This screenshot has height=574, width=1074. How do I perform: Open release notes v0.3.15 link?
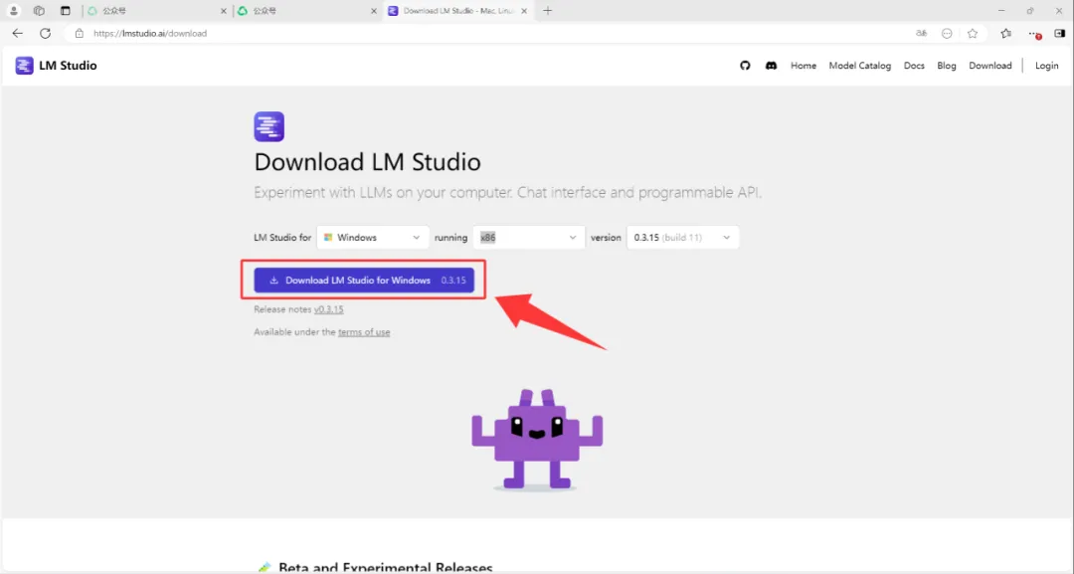(x=329, y=309)
